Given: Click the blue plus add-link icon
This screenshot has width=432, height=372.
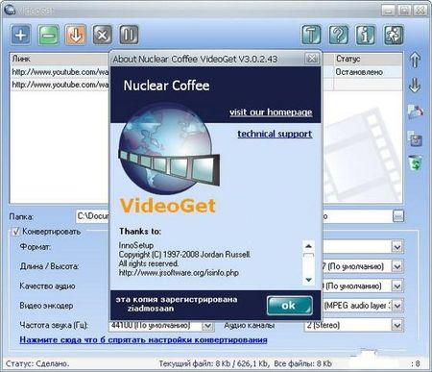Looking at the screenshot, I should point(21,35).
